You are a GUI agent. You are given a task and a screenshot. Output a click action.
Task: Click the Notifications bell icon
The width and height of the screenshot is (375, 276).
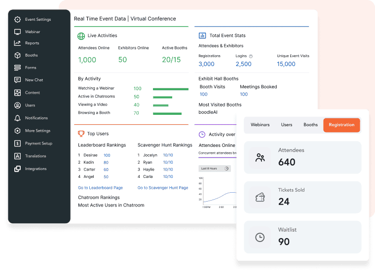pos(17,118)
